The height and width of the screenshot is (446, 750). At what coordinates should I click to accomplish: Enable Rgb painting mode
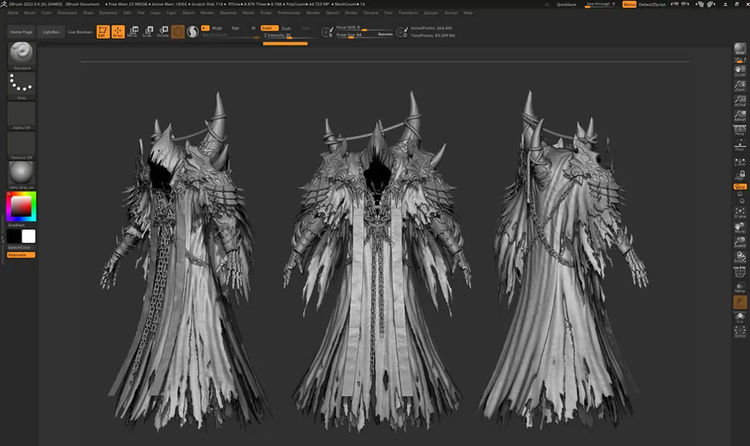(235, 29)
